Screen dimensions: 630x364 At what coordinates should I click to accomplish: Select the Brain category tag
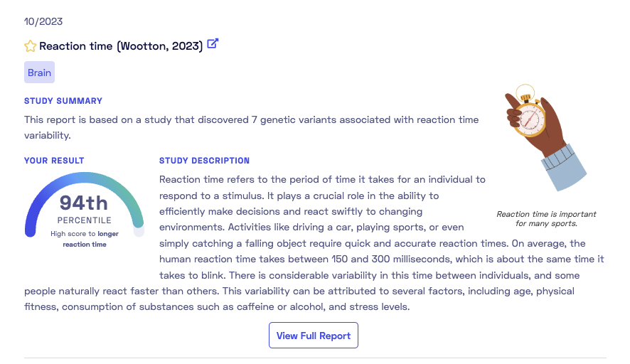point(39,73)
